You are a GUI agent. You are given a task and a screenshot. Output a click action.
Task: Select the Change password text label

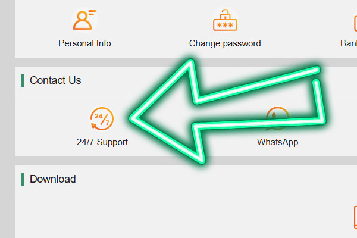point(225,43)
